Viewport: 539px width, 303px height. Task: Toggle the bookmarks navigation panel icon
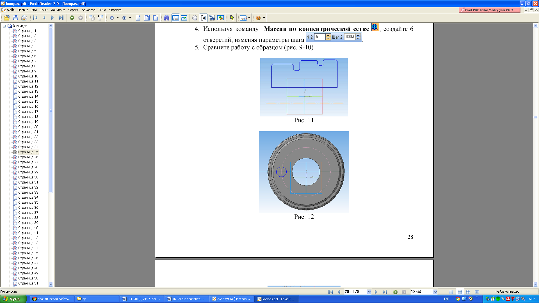(x=175, y=18)
